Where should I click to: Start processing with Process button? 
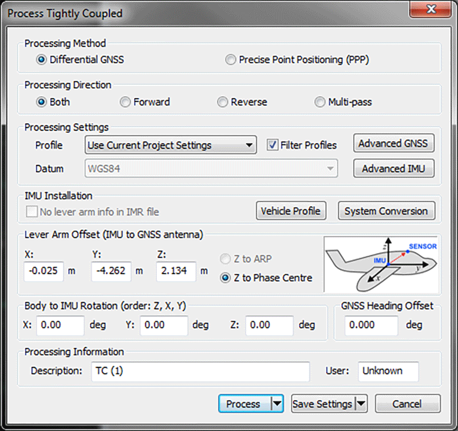point(245,404)
